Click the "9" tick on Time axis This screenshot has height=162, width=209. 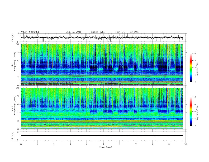[169, 144]
